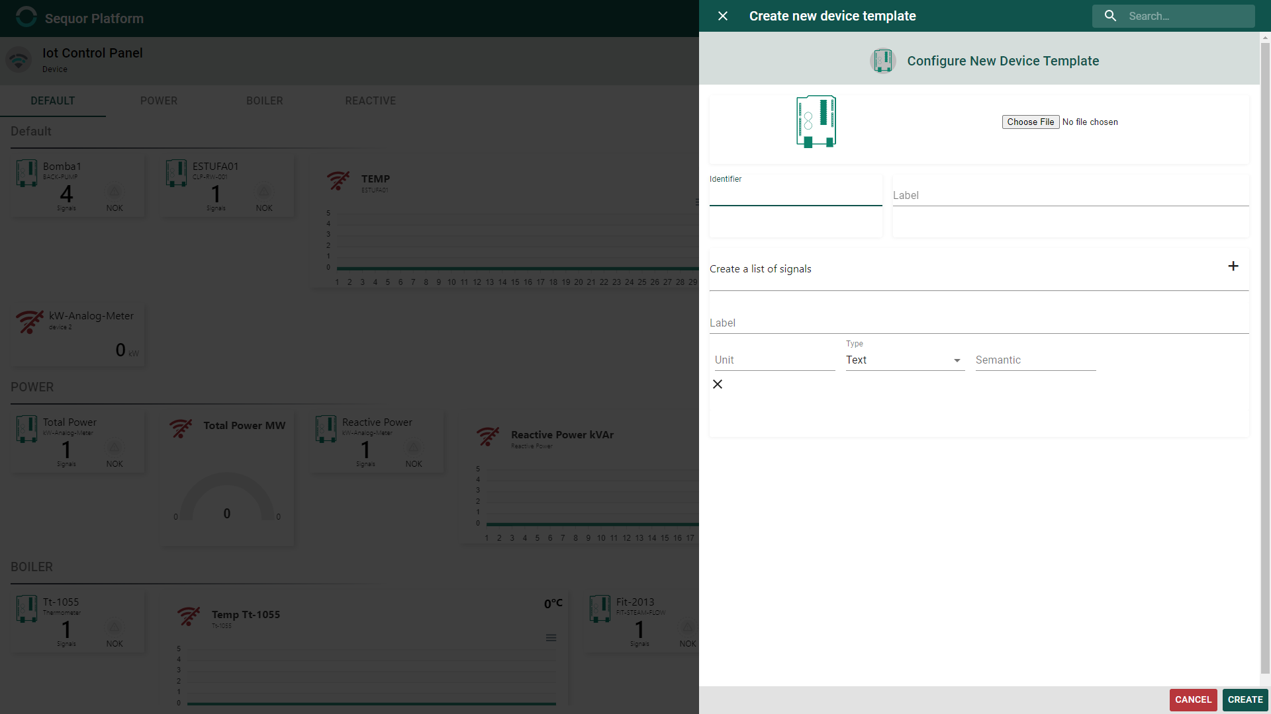Viewport: 1271px width, 714px height.
Task: Click the Type dropdown arrow
Action: point(957,360)
